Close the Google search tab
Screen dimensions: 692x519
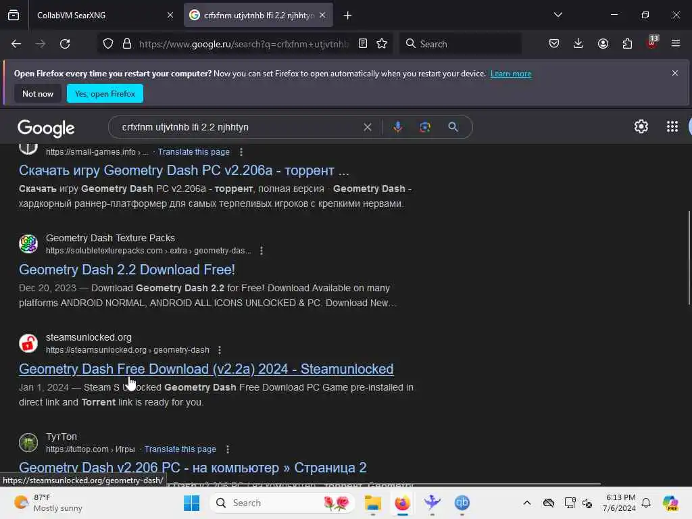(322, 15)
